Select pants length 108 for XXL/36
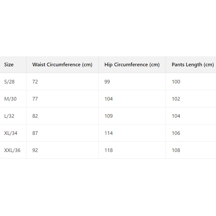216x216 pixels. click(176, 150)
